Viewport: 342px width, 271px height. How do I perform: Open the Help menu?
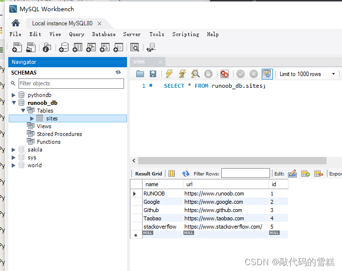coord(213,34)
